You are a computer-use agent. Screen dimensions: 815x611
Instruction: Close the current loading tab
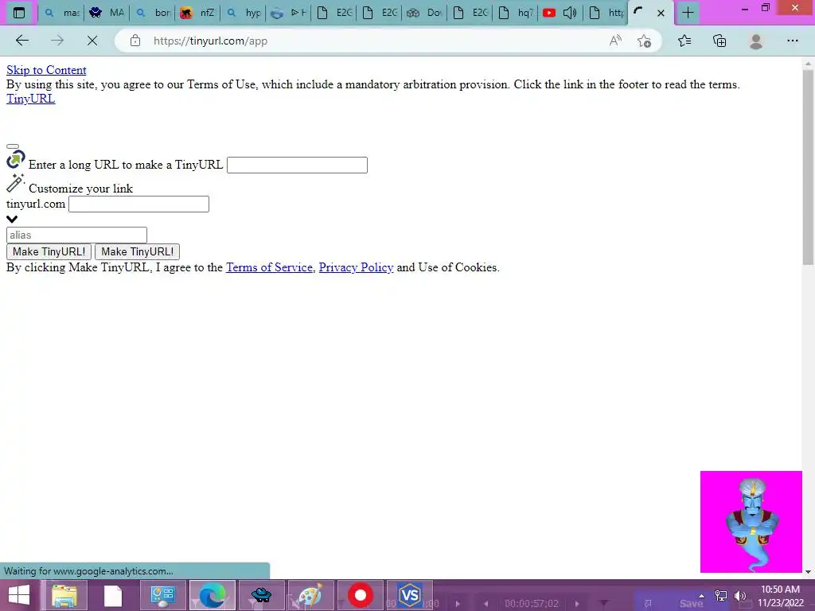tap(661, 13)
